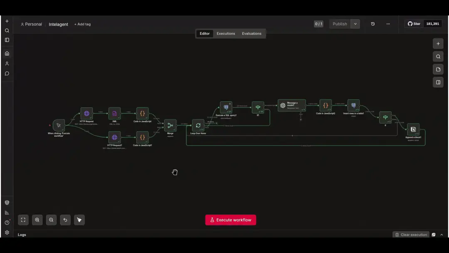The image size is (449, 253).
Task: Select the Merge node
Action: (x=170, y=126)
